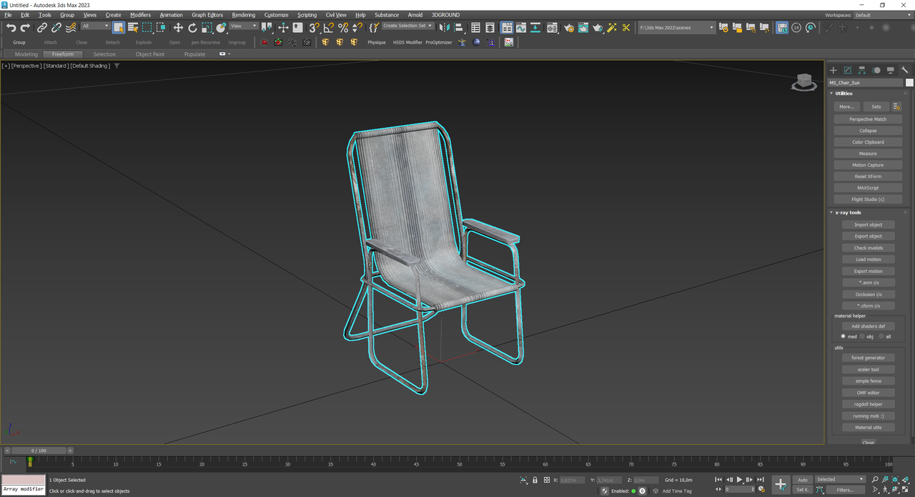Open the Modifiers menu
The image size is (915, 497).
pyautogui.click(x=140, y=14)
